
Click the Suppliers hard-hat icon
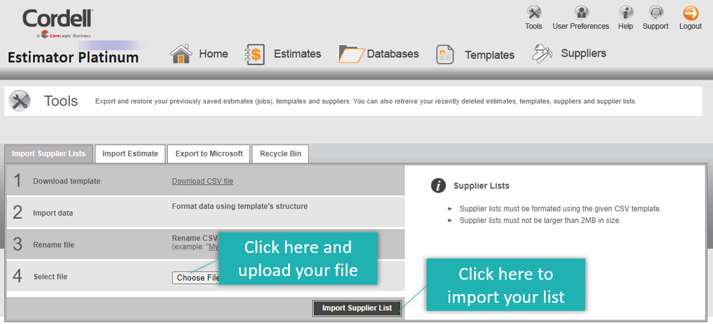[542, 53]
